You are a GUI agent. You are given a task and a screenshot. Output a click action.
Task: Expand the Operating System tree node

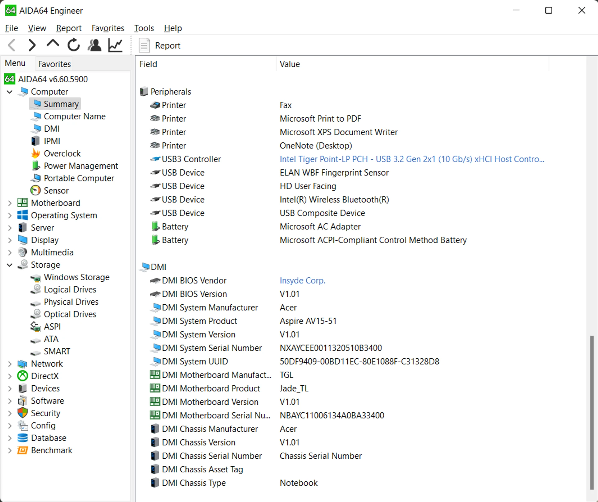click(x=10, y=215)
